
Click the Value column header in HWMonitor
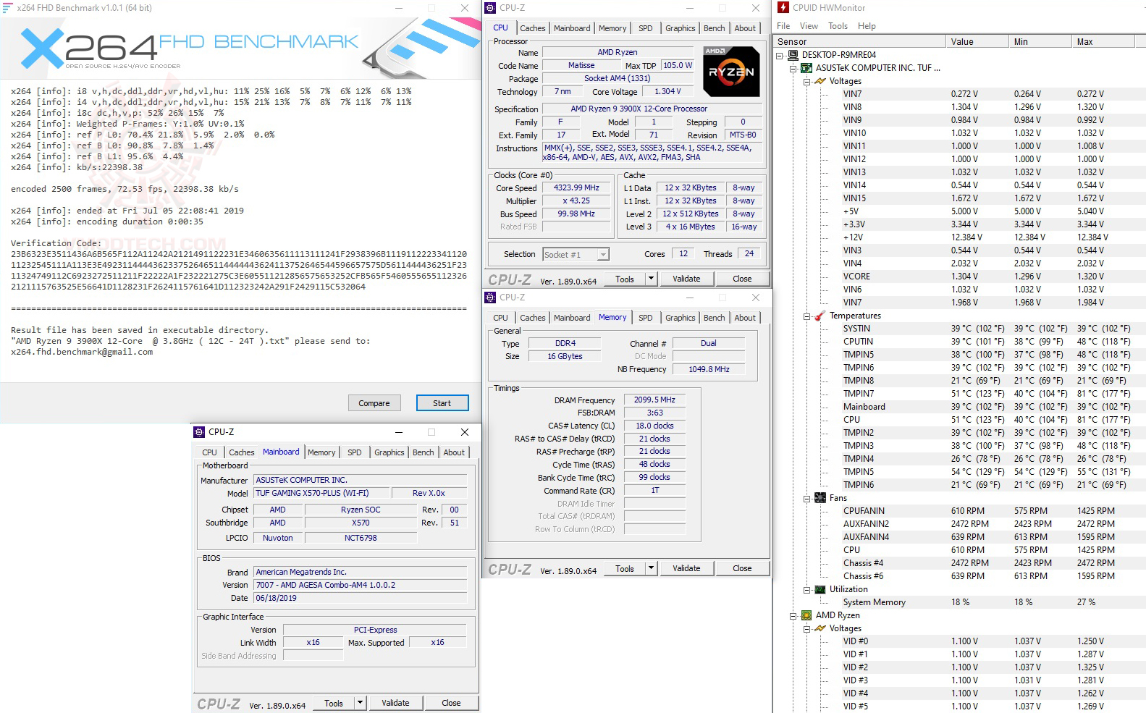coord(977,42)
